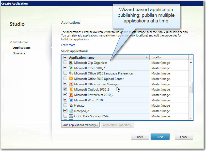Click the Notepad_2 application icon
206x151 pixels.
pos(71,111)
